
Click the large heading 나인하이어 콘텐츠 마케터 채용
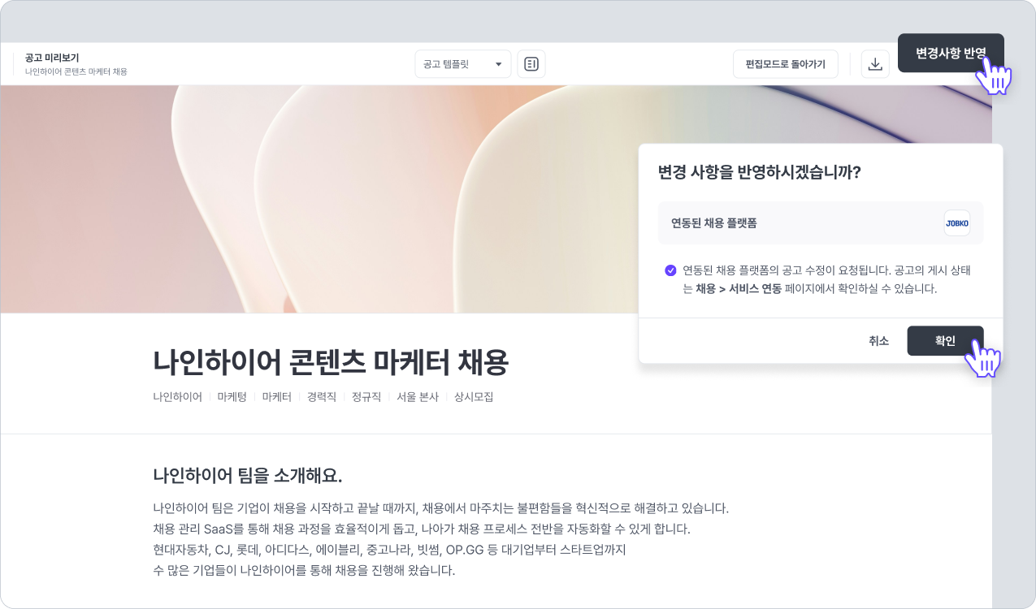click(x=331, y=363)
